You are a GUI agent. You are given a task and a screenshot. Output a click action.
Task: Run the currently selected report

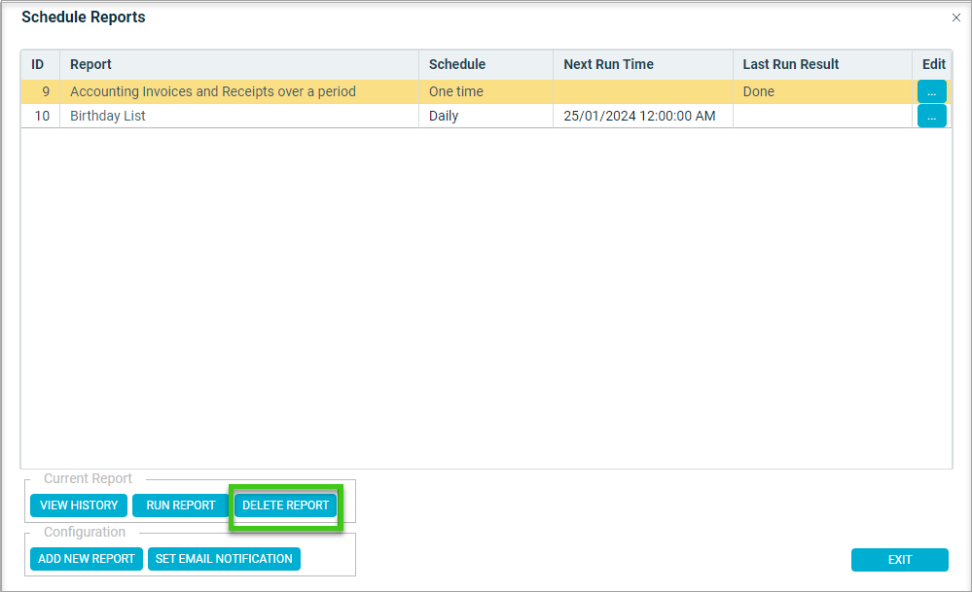pos(180,505)
